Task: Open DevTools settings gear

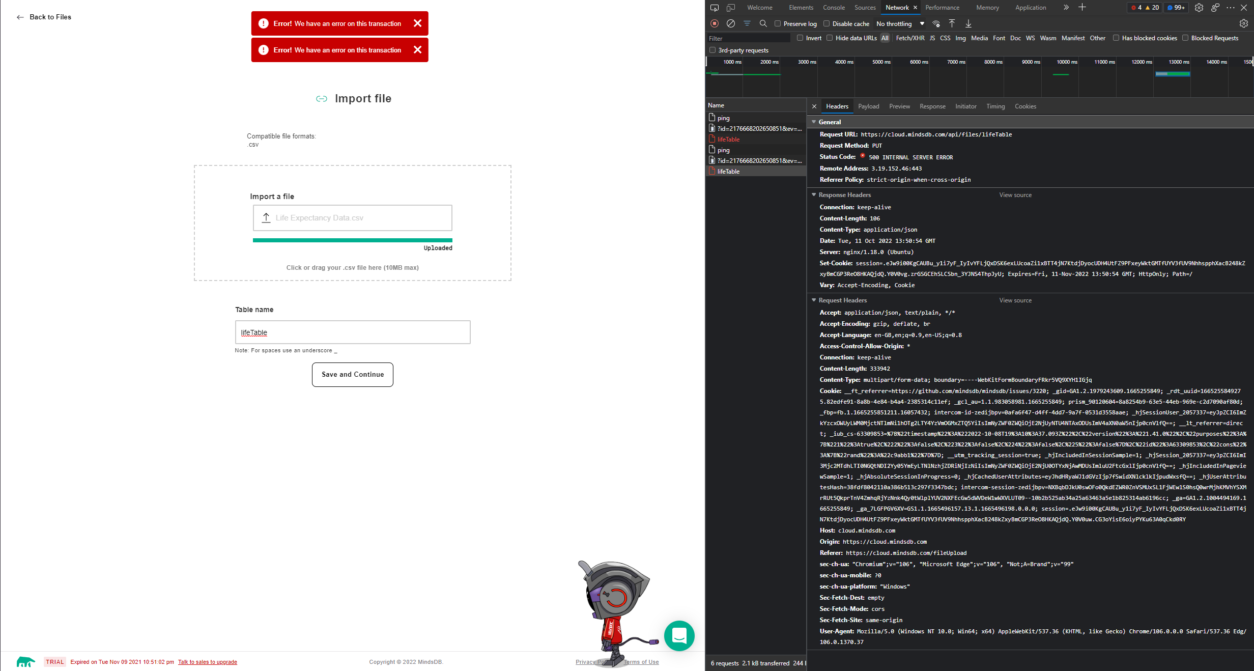Action: pyautogui.click(x=1199, y=8)
